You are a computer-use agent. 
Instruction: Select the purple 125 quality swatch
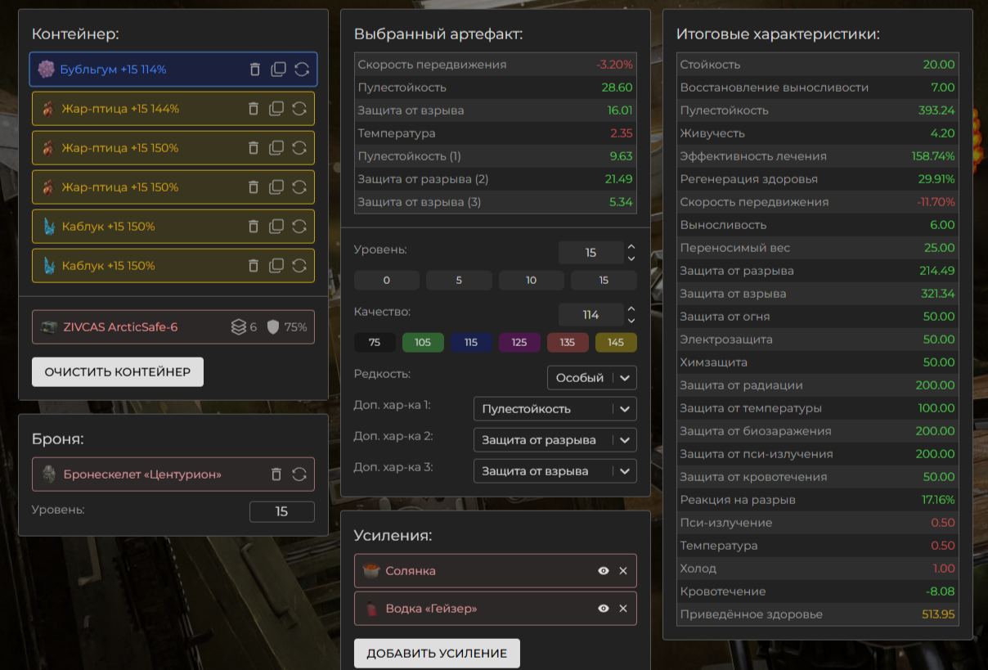(519, 343)
